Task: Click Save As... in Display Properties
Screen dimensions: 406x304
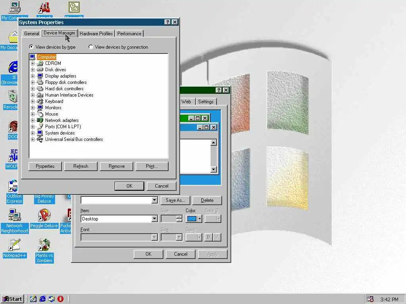Action: click(175, 200)
